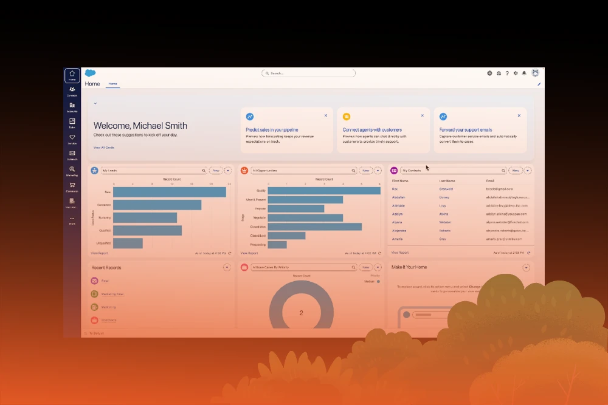Click New button on My Contacts card
Viewport: 608px width, 405px height.
[x=516, y=171]
